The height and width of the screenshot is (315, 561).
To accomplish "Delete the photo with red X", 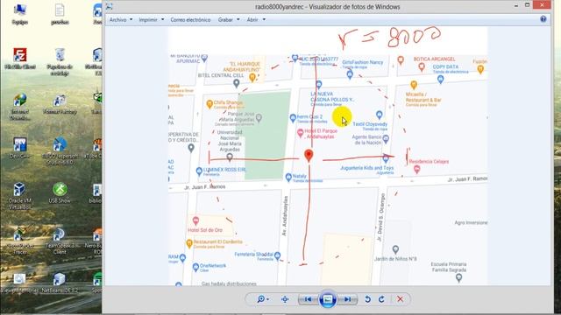I will click(400, 299).
